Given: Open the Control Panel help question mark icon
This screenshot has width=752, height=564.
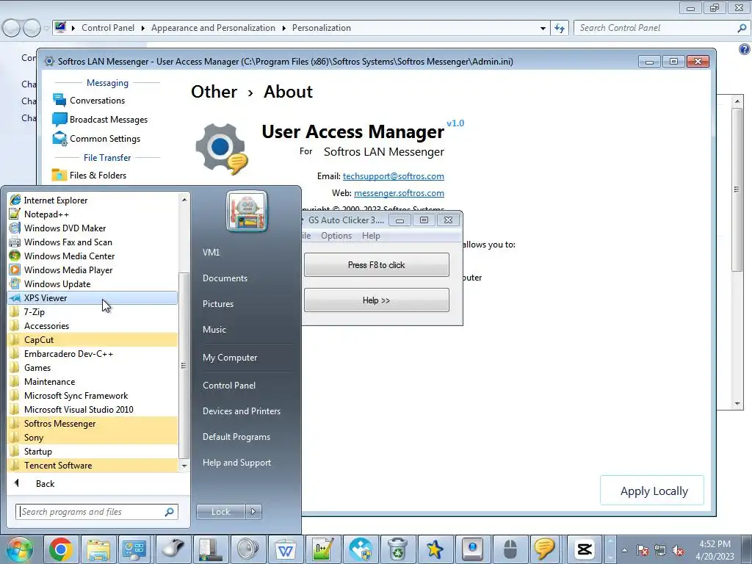Looking at the screenshot, I should pos(745,49).
